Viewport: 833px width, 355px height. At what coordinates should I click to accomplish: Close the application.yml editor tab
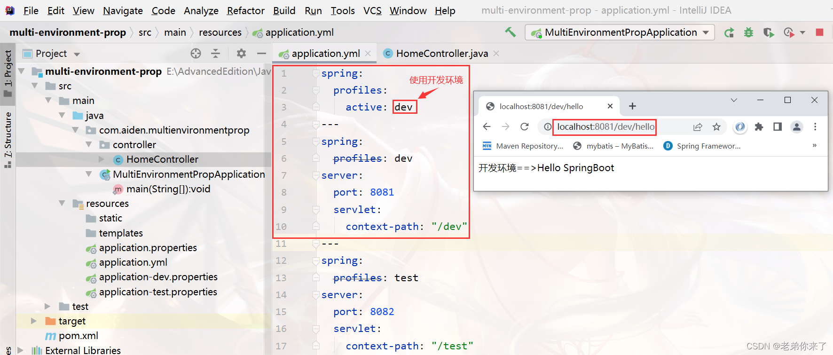(368, 54)
